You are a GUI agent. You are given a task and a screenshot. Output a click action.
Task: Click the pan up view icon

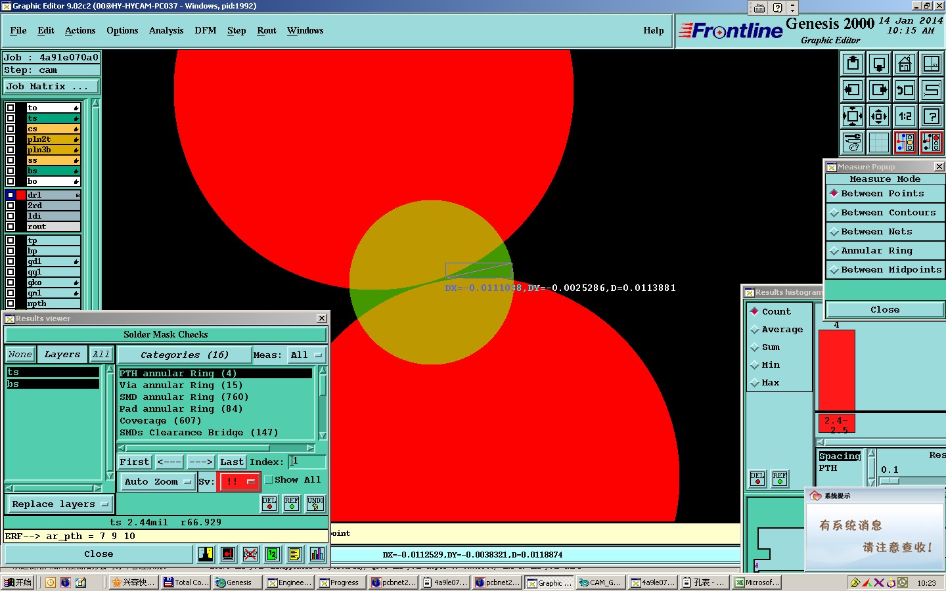[853, 64]
